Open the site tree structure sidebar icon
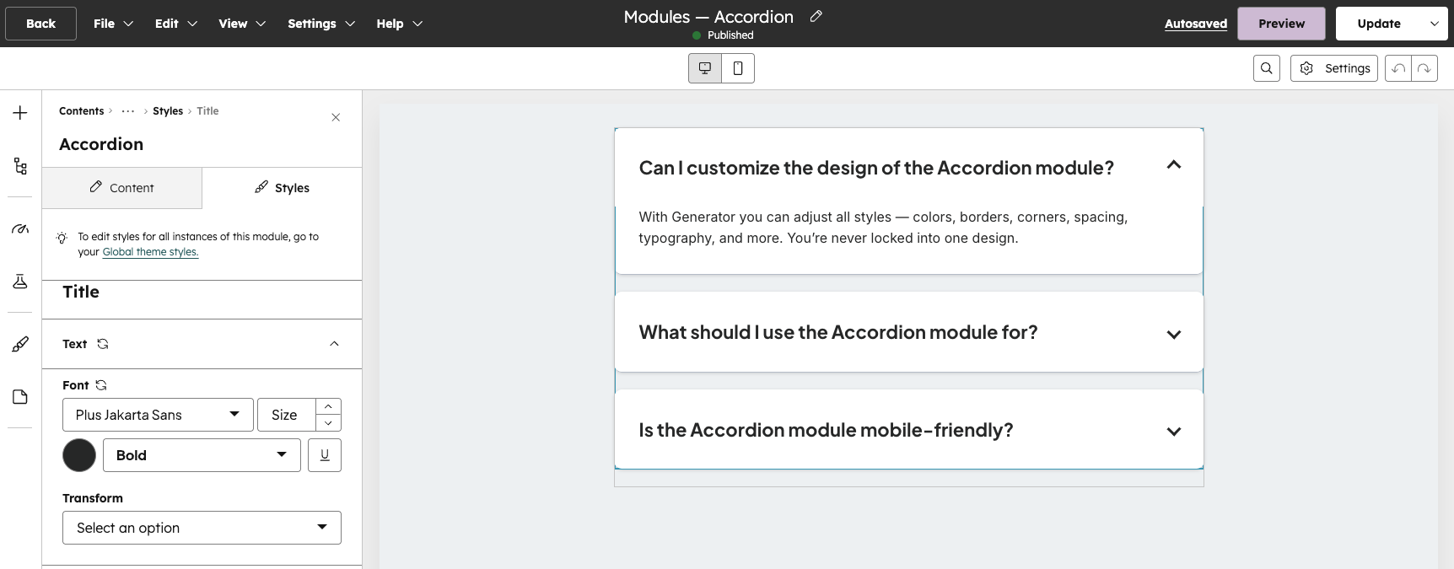1454x569 pixels. (x=20, y=166)
